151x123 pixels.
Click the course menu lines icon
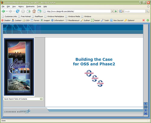click(146, 107)
